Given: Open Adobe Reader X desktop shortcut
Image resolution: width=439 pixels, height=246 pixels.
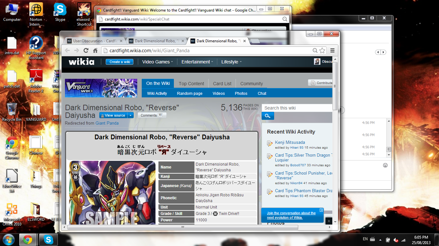Looking at the screenshot, I should (x=36, y=81).
